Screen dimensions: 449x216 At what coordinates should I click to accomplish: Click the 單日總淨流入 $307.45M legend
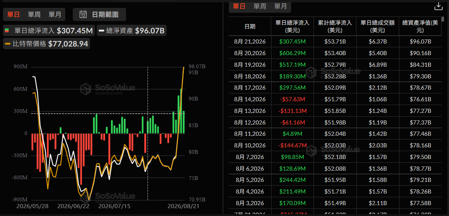pyautogui.click(x=49, y=31)
